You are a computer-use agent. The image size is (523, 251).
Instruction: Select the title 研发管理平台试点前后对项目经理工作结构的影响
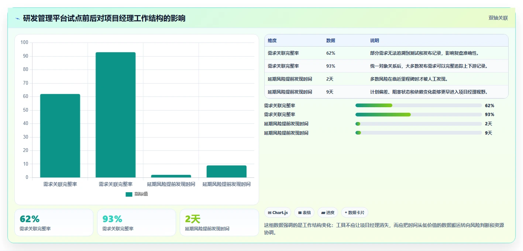tap(104, 18)
